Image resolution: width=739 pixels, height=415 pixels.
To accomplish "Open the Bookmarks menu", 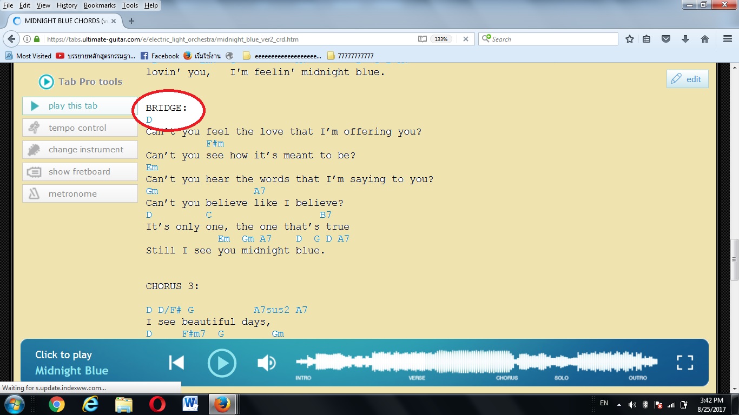I will point(100,5).
